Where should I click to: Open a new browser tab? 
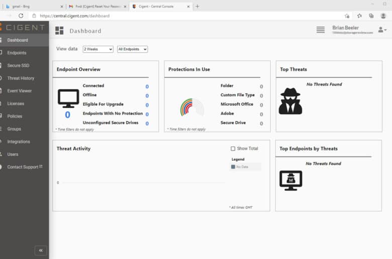click(x=197, y=7)
